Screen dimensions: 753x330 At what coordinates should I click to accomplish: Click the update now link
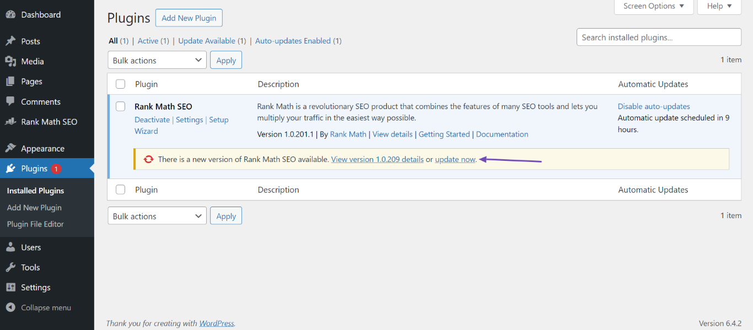click(455, 159)
